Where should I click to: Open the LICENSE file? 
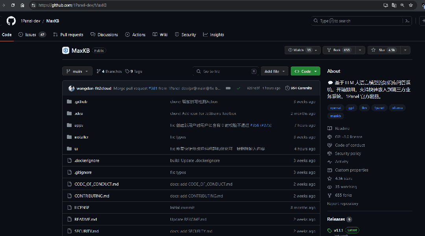point(82,208)
